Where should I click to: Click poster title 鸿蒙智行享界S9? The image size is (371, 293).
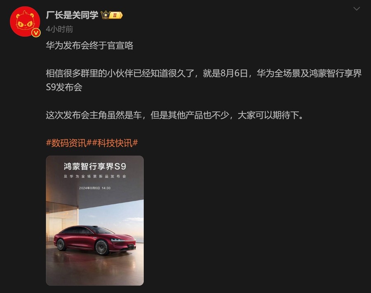tap(95, 166)
